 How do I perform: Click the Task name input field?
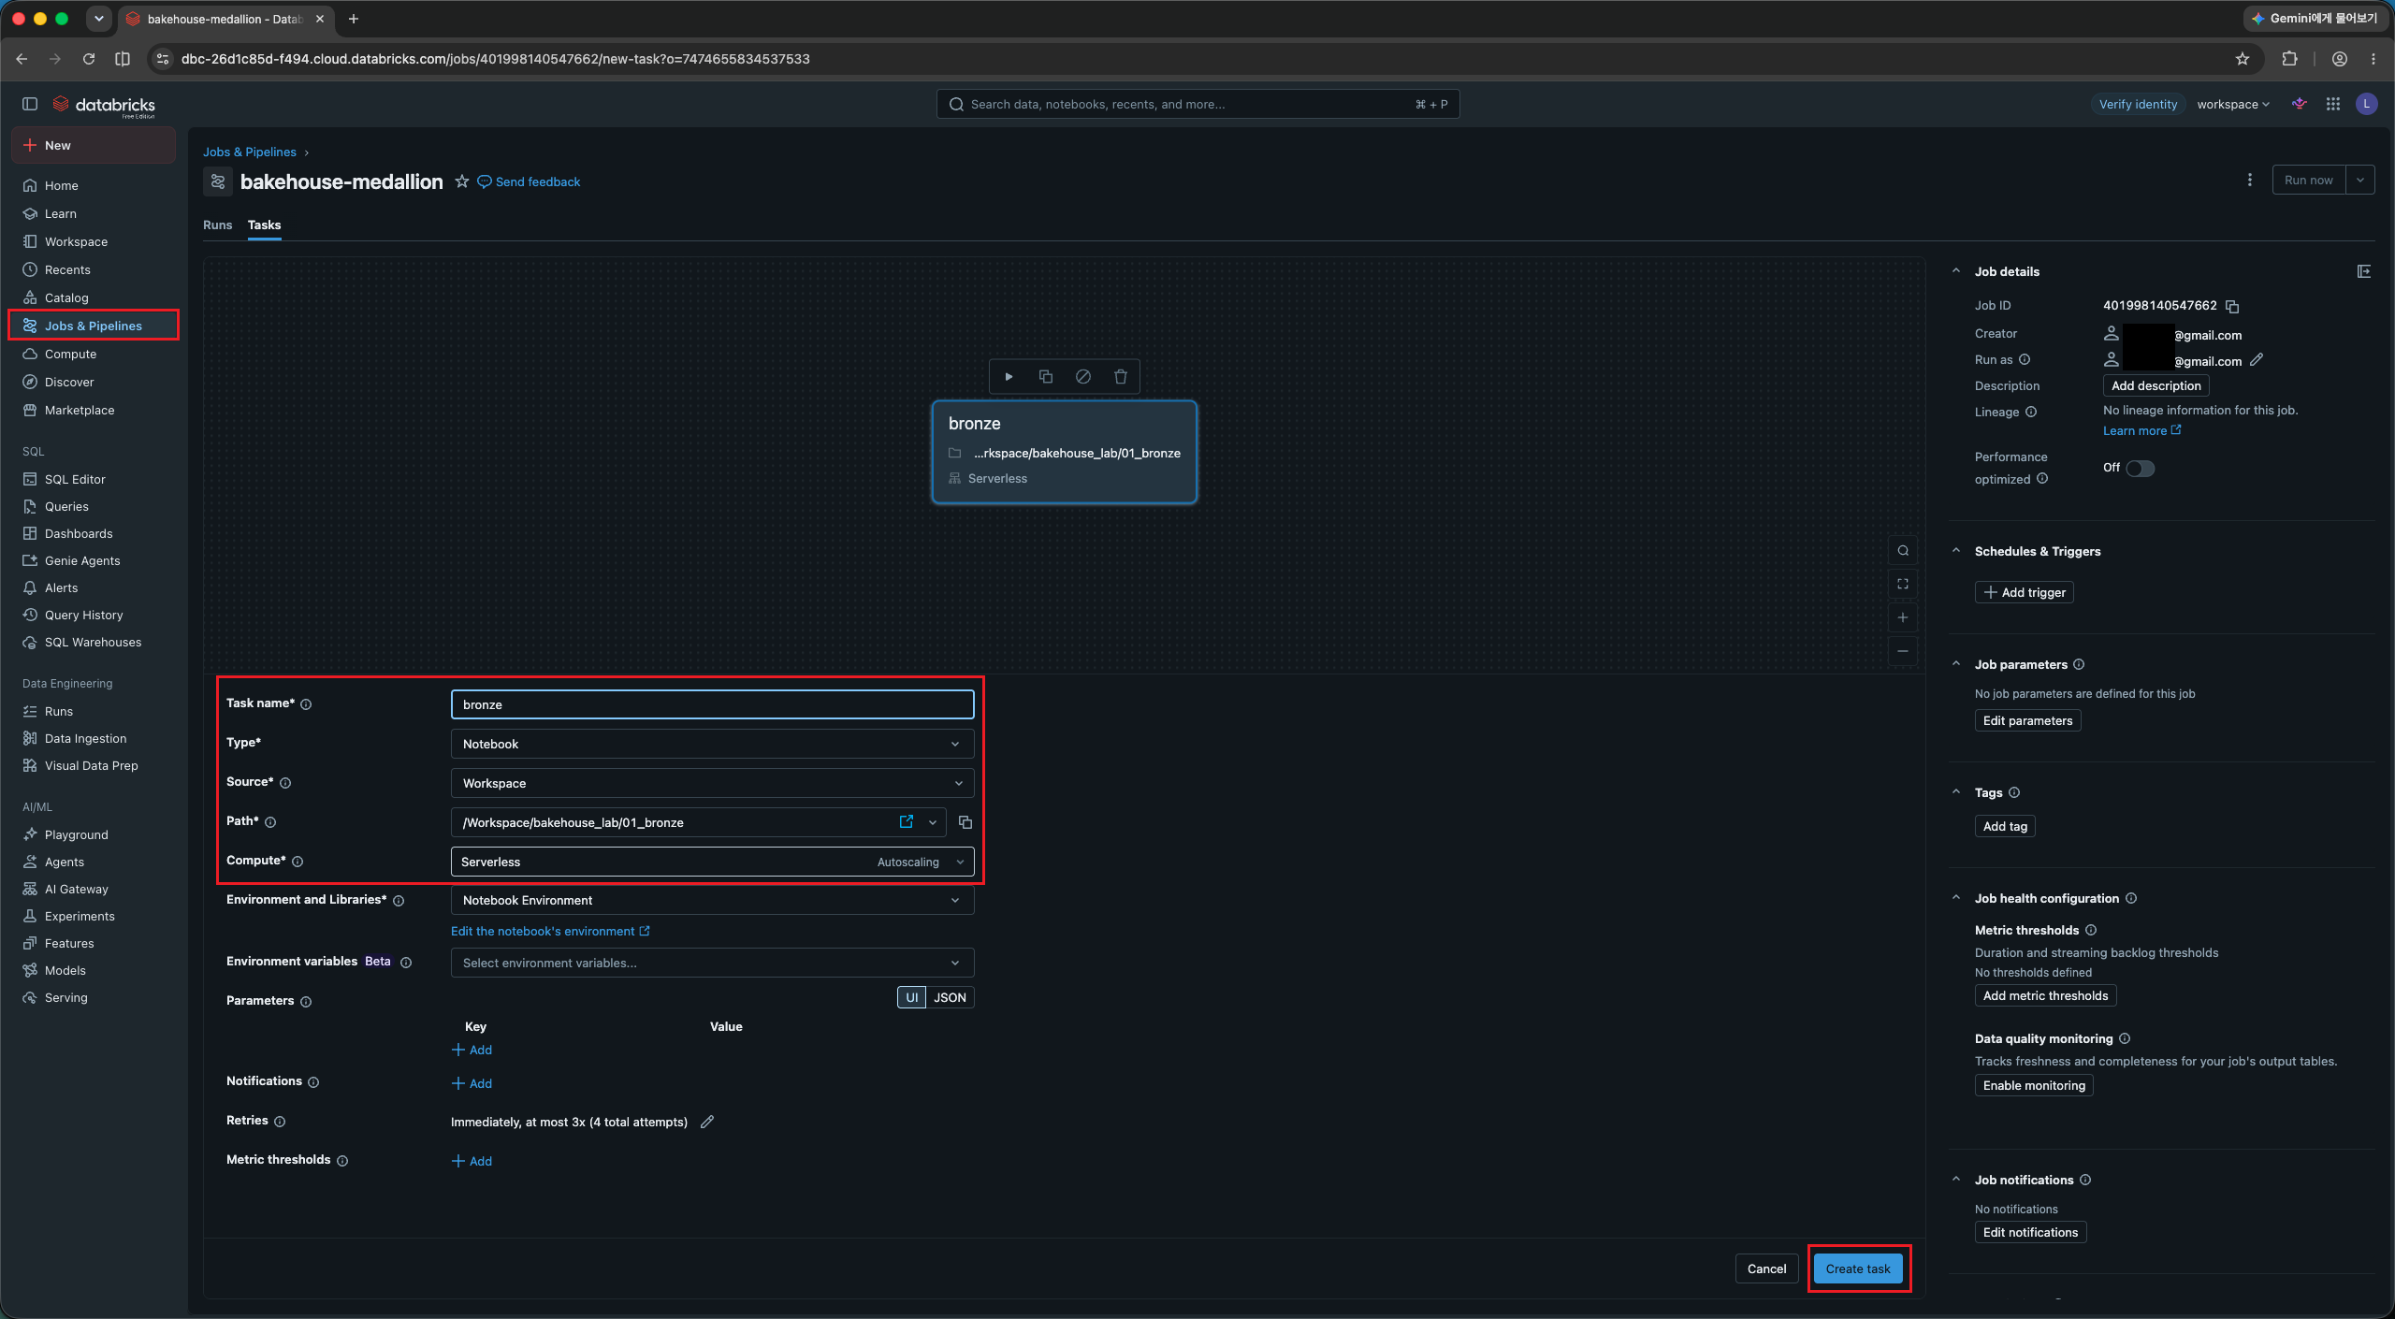712,704
